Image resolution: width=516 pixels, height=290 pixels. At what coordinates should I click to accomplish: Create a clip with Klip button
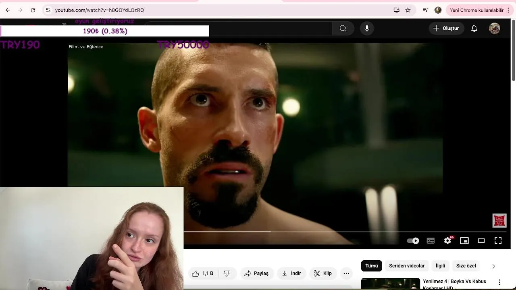323,273
